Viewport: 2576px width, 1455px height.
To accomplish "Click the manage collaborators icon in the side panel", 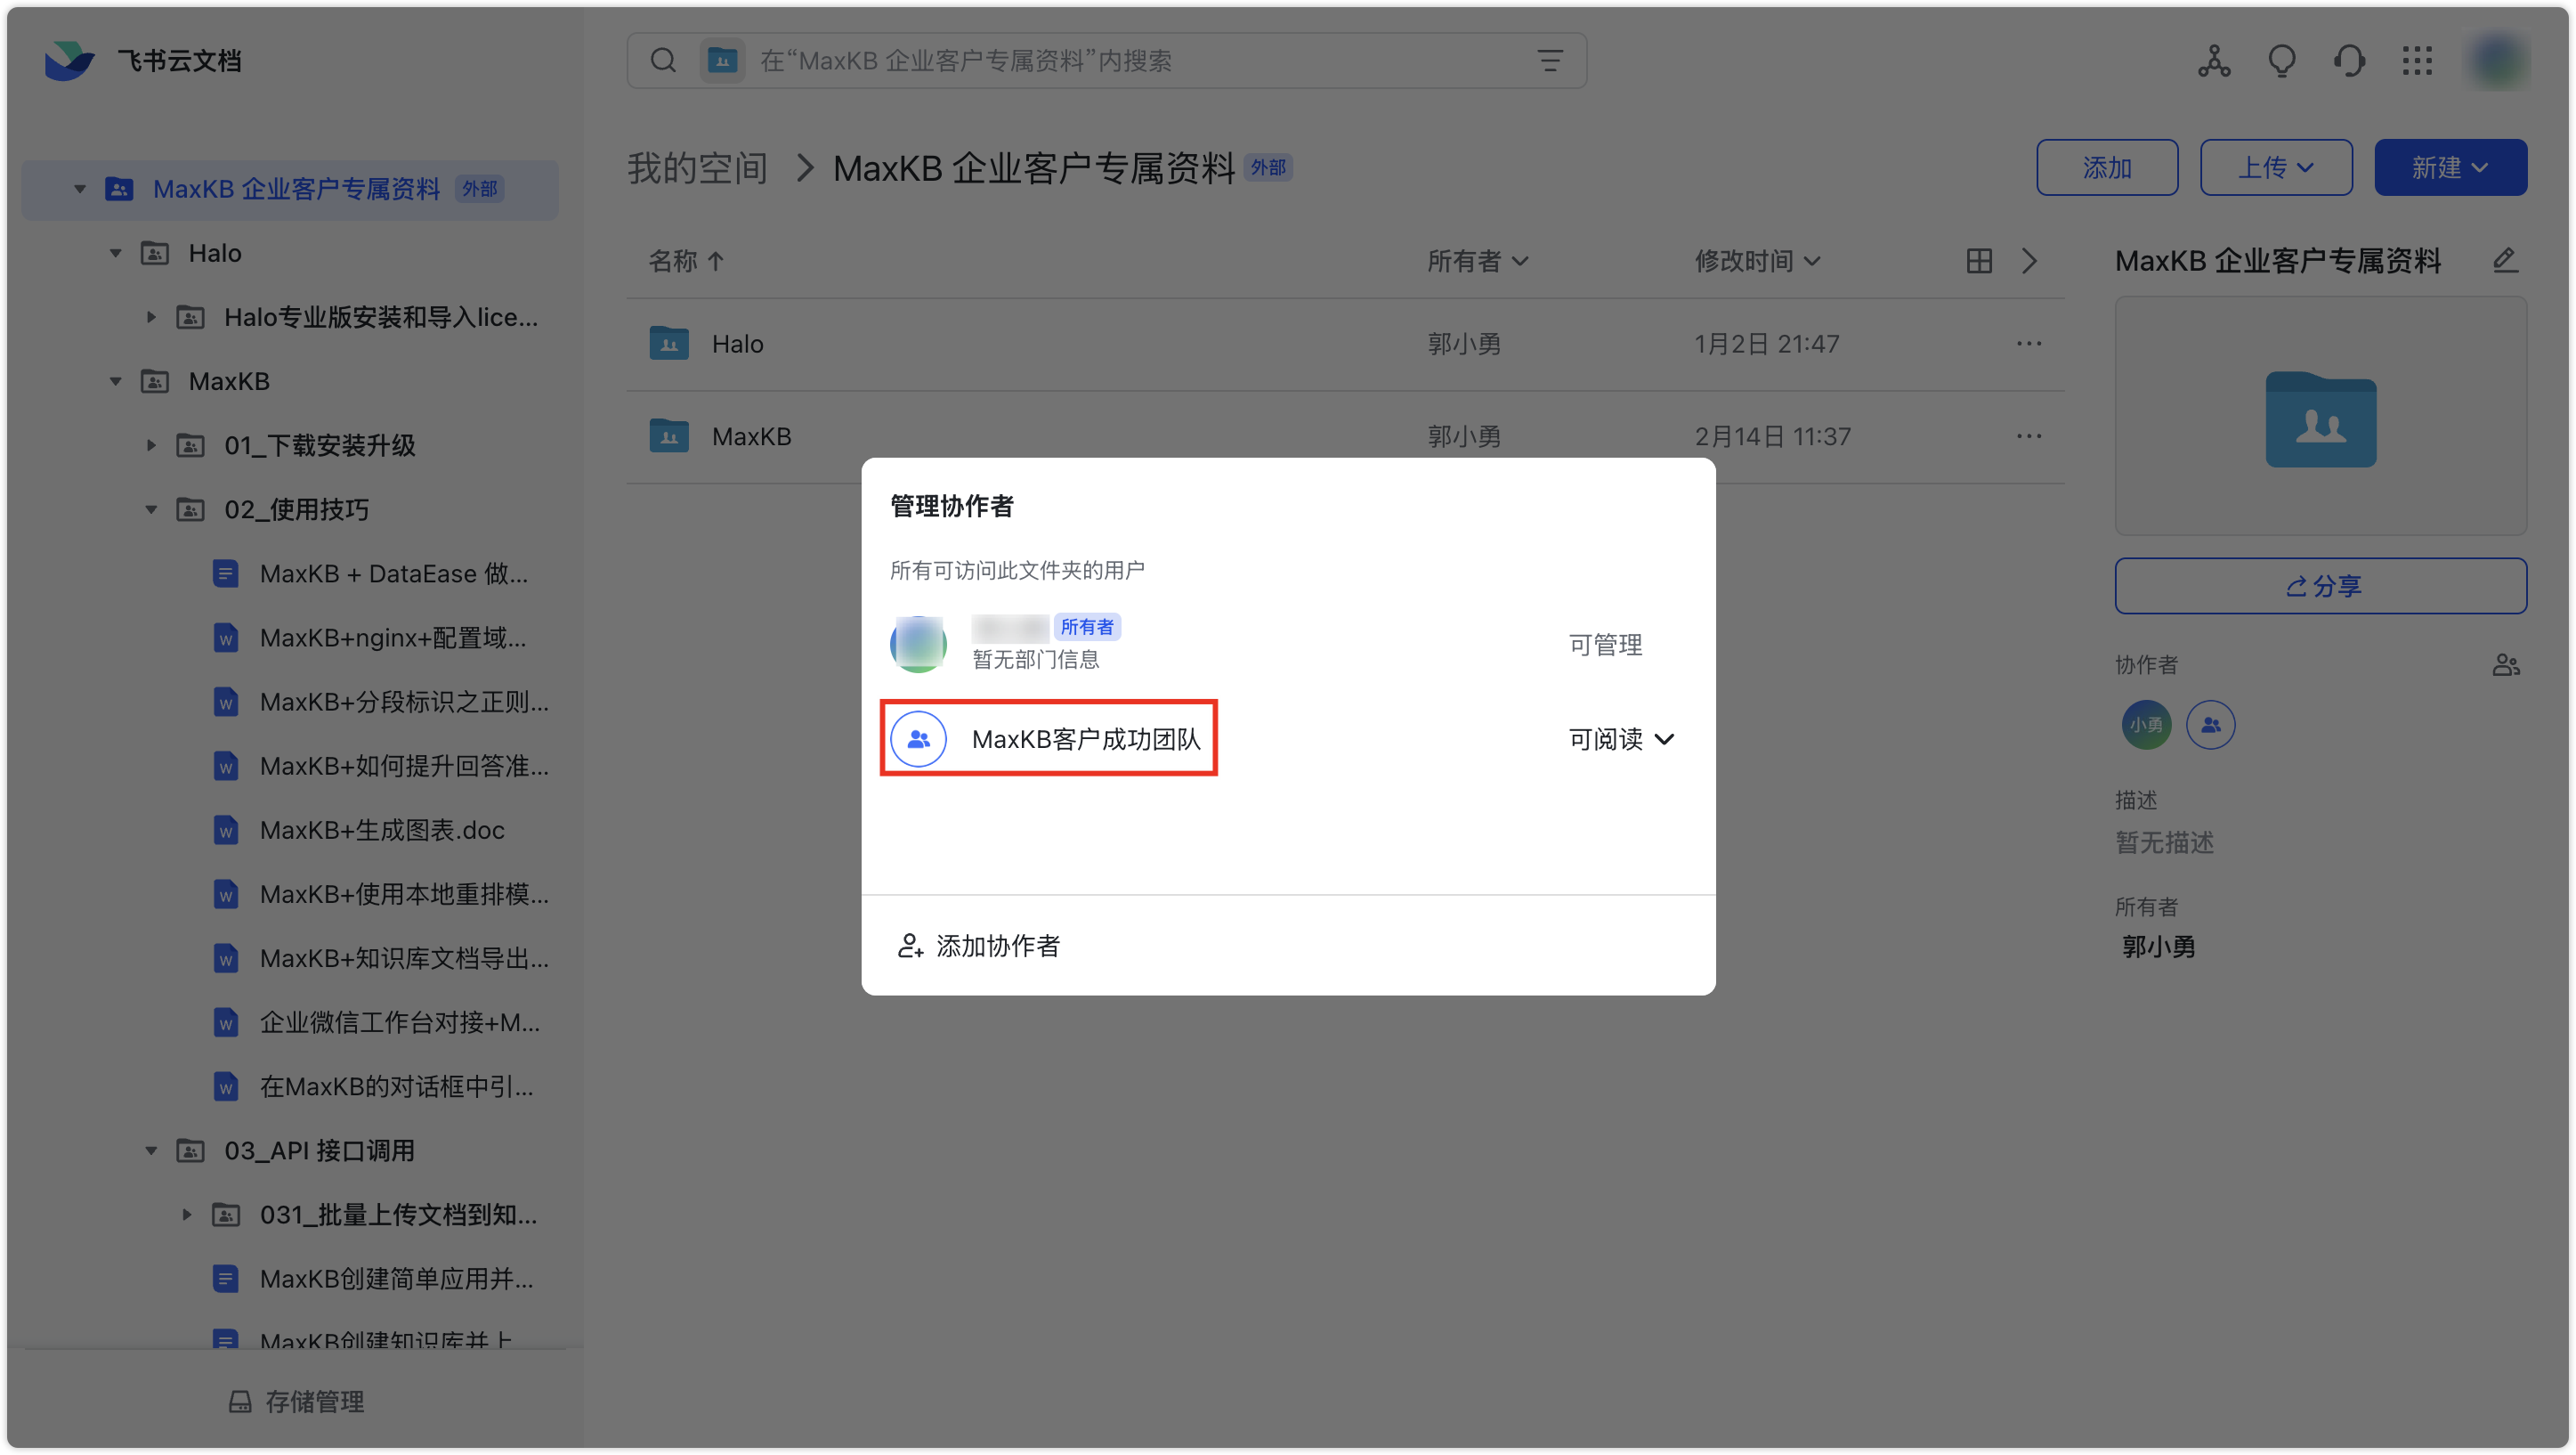I will coord(2505,664).
